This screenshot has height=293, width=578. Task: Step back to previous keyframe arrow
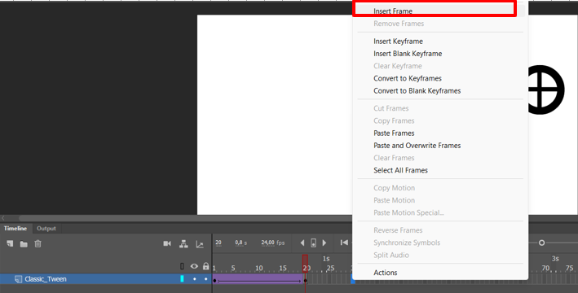tap(302, 243)
